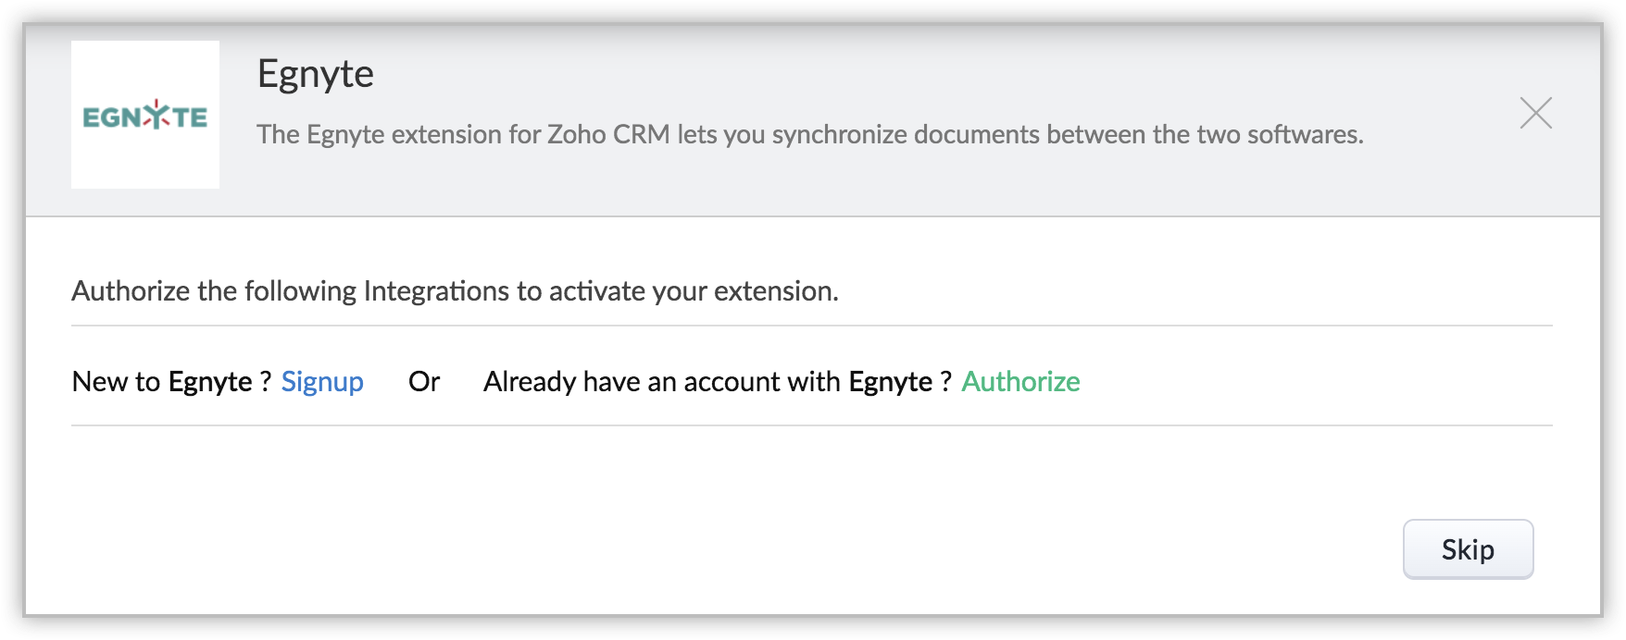
Task: Click the Egnyte extension description sentence
Action: tap(809, 135)
